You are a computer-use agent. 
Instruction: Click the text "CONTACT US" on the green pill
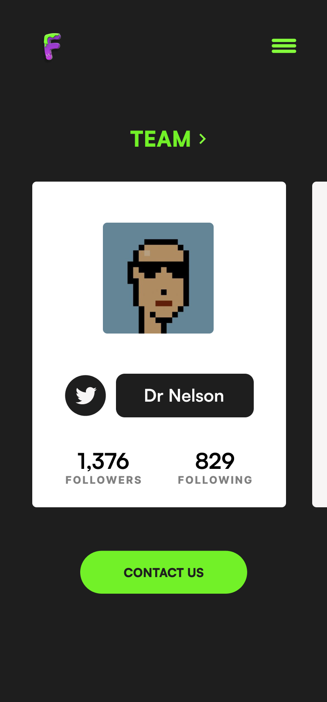coord(164,573)
